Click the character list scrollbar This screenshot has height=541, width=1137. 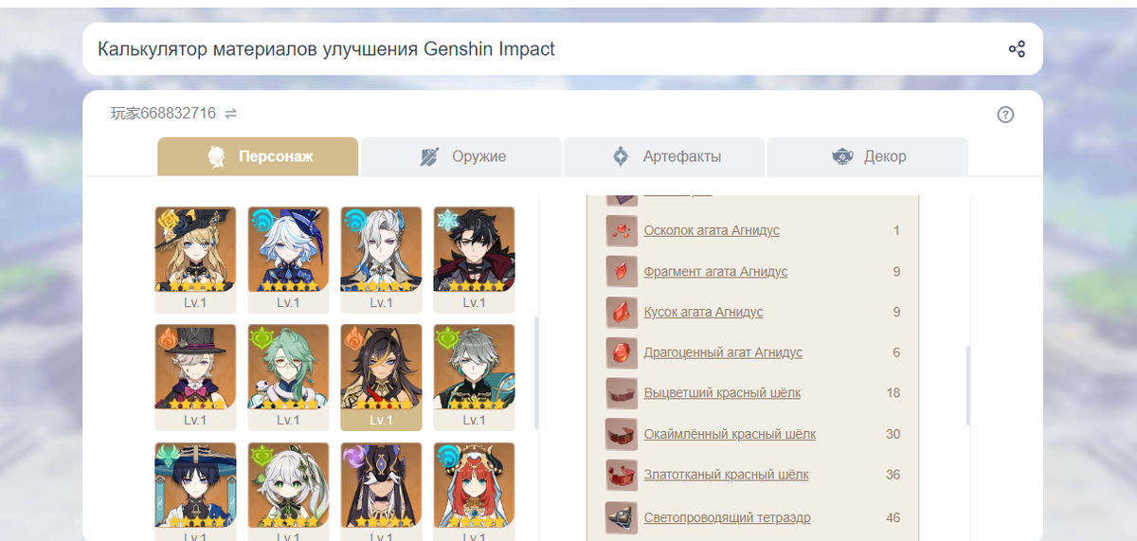click(536, 372)
